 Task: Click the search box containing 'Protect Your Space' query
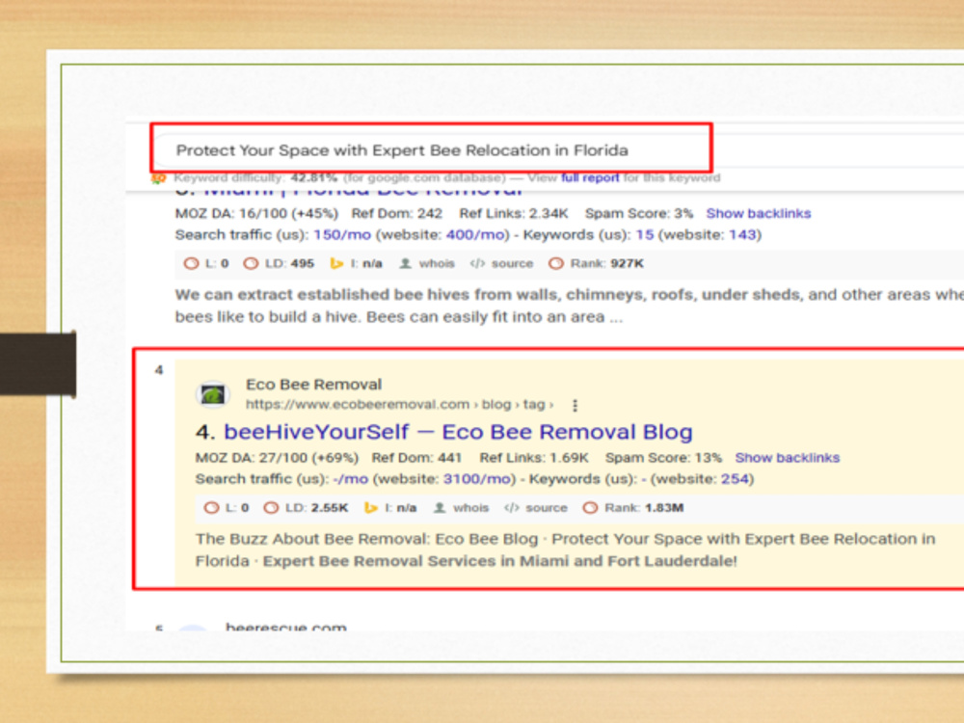(432, 150)
